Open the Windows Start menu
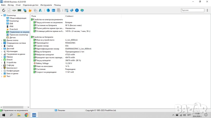 click(x=4, y=115)
